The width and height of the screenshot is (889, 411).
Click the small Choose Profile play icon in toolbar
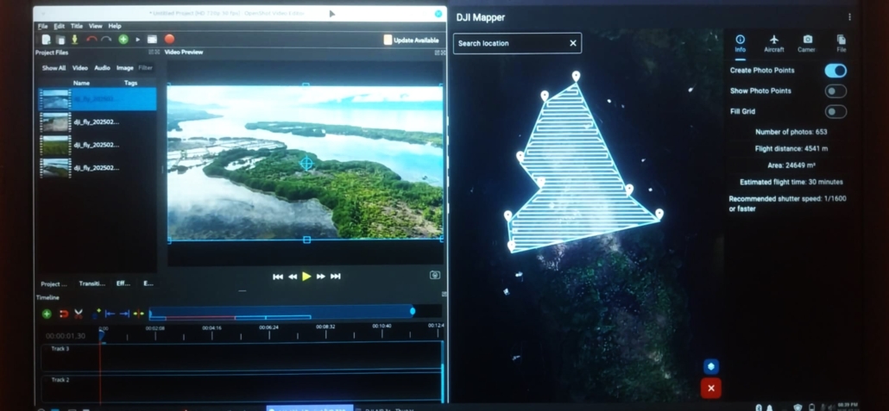tap(138, 40)
